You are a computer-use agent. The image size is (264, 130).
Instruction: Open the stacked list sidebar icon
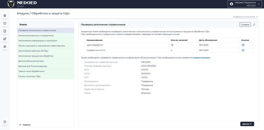(5, 16)
